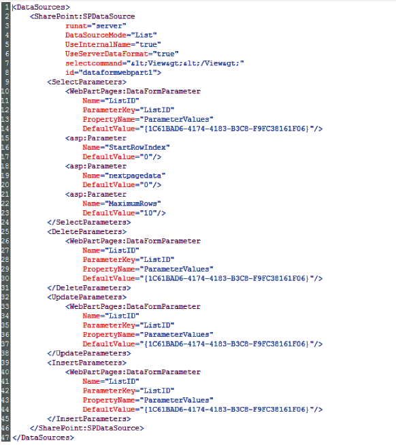This screenshot has height=445, width=396.
Task: Click PropertyName="ParameterValues" on line 43
Action: point(148,400)
